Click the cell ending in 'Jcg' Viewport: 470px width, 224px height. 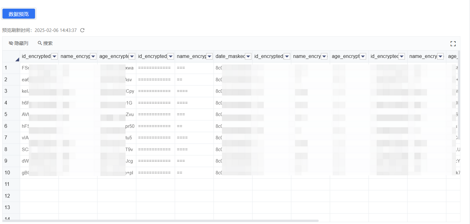click(x=117, y=161)
